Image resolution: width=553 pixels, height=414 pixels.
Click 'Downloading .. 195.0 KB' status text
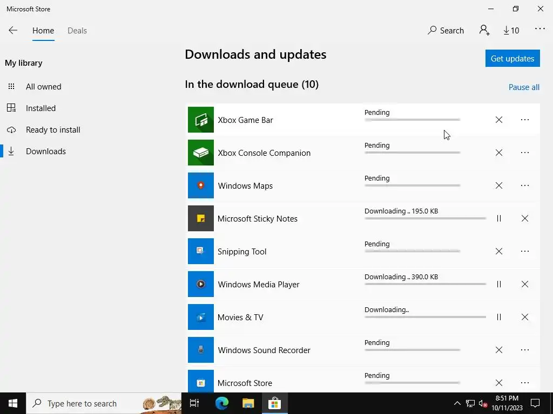click(x=401, y=211)
